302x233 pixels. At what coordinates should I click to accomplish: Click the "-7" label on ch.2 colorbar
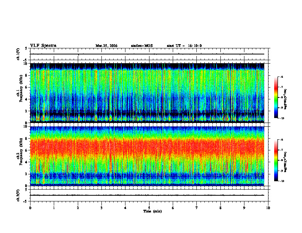point(282,150)
